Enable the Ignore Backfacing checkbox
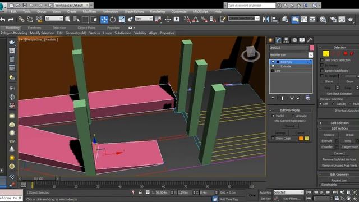Image resolution: width=359 pixels, height=202 pixels. tap(322, 71)
